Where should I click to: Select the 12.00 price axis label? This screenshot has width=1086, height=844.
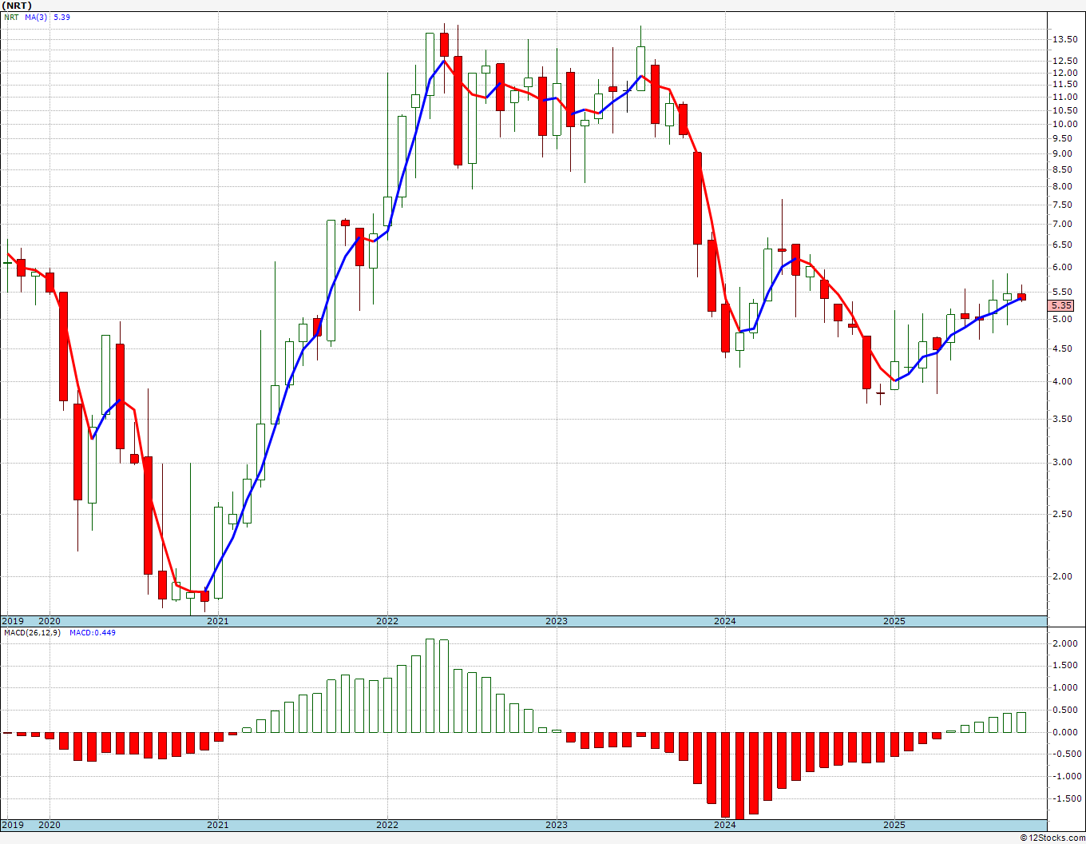coord(1064,73)
